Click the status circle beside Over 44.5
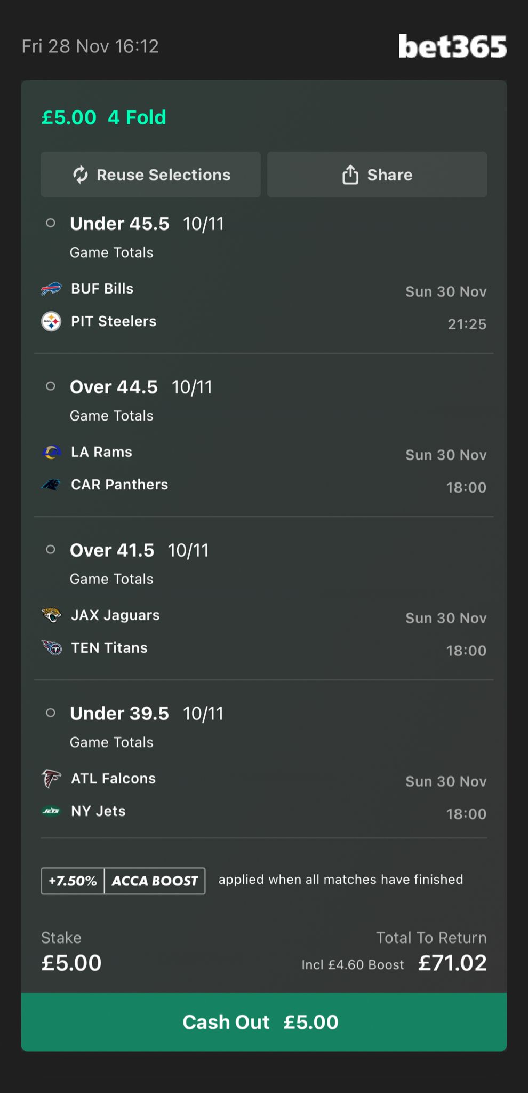This screenshot has height=1093, width=528. (x=51, y=386)
